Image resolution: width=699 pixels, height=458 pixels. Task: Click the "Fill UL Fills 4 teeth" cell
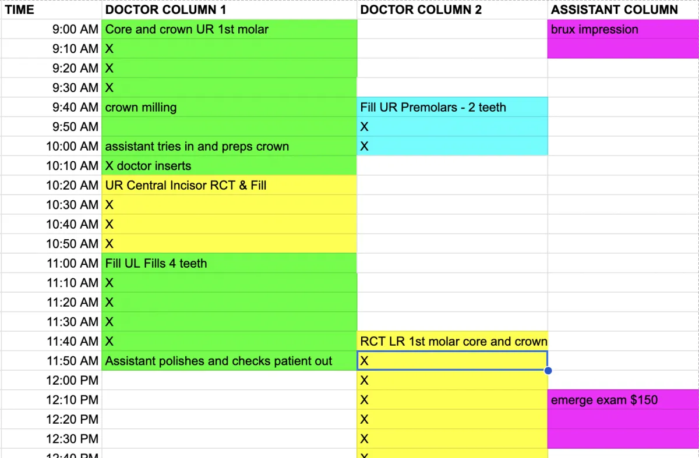click(229, 263)
